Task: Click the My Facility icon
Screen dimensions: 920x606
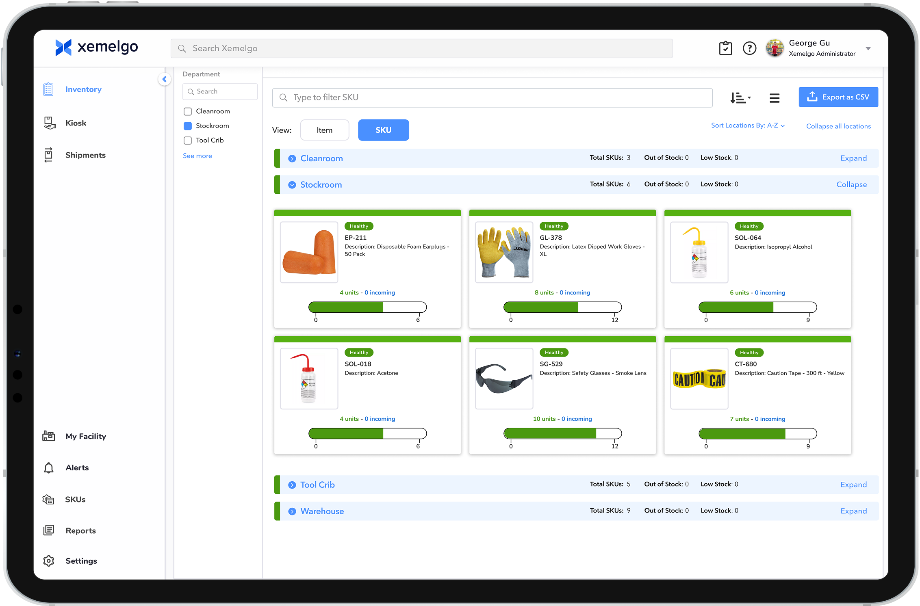Action: point(49,436)
